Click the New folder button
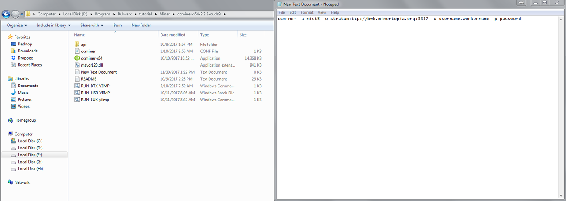The width and height of the screenshot is (566, 201). 141,26
